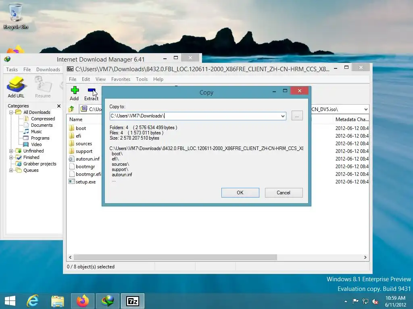Viewport: 413px width, 309px height.
Task: Expand the Unfinished category node
Action: tap(11, 151)
